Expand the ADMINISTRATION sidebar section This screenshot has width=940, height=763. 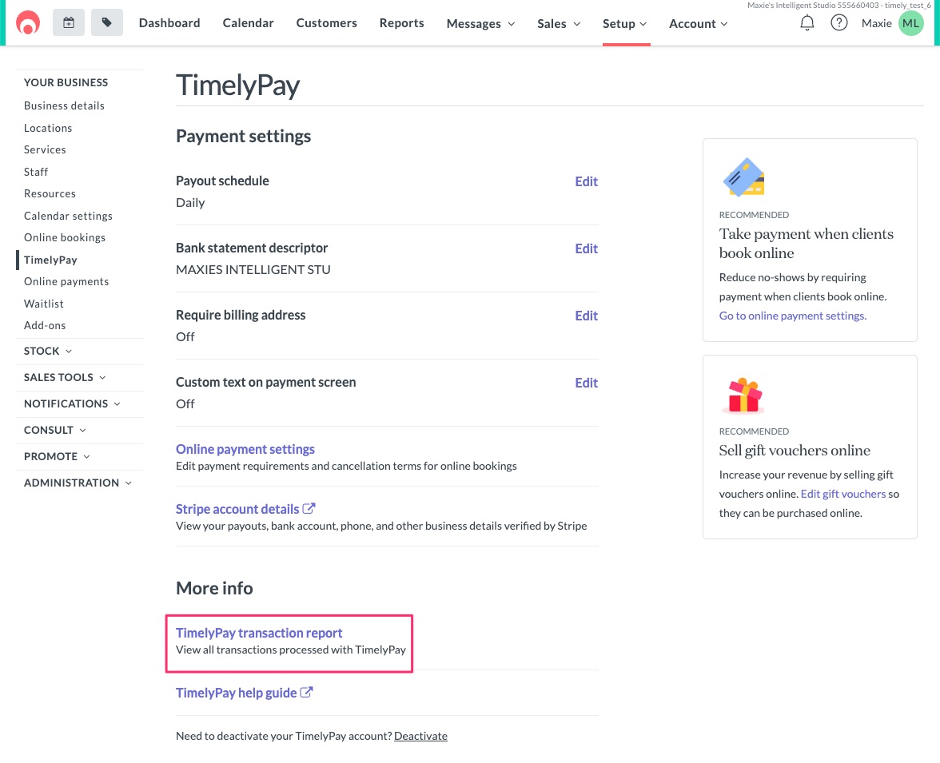[78, 483]
